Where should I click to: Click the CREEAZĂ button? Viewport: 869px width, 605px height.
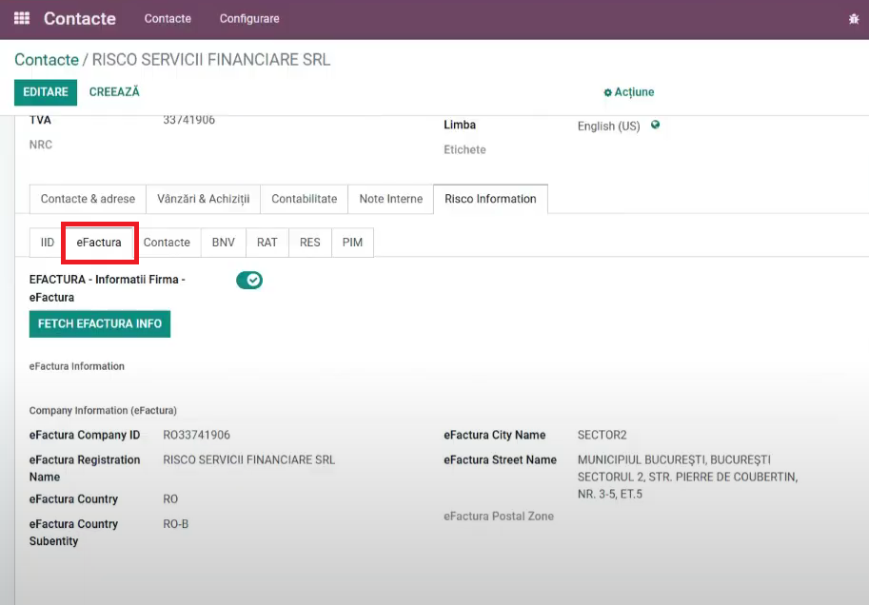114,92
